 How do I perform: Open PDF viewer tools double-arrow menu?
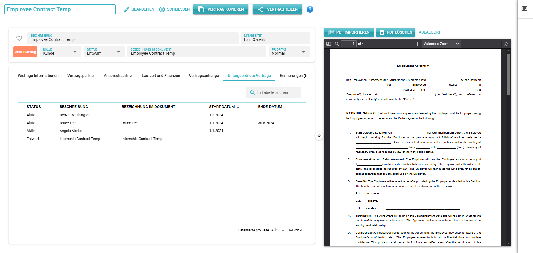pos(506,44)
